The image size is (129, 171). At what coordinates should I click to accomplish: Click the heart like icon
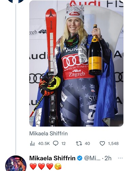click(x=102, y=143)
